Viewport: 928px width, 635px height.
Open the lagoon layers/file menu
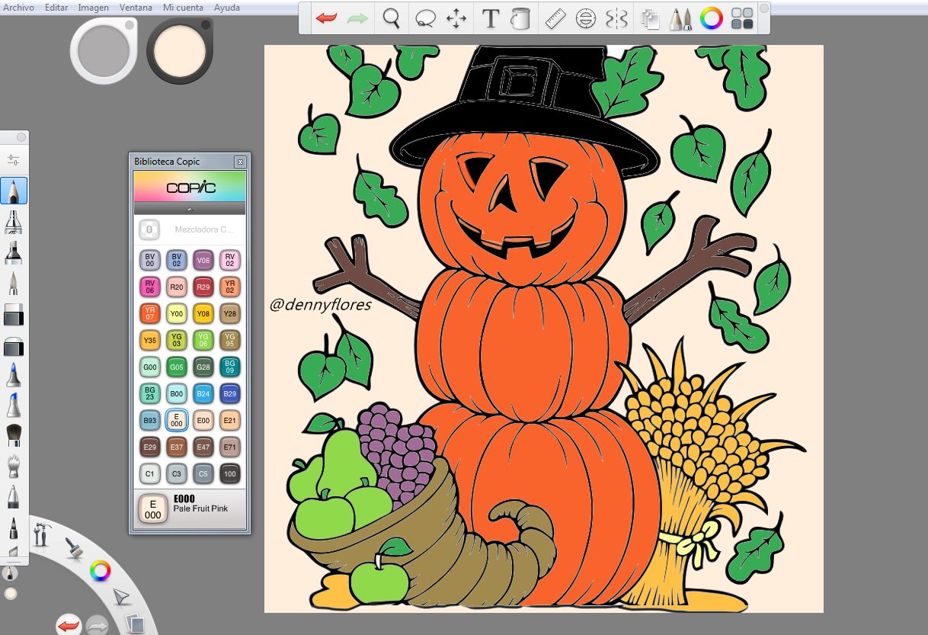click(133, 623)
